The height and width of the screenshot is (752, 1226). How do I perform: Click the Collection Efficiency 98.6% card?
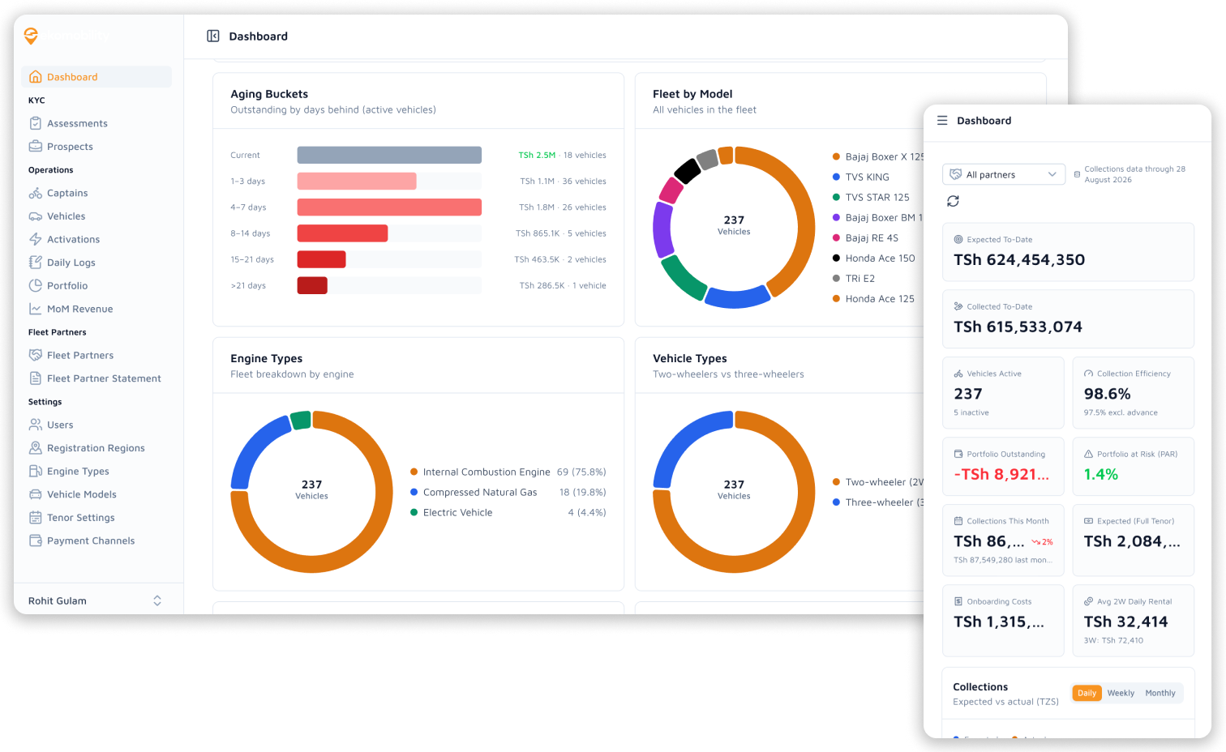click(x=1134, y=393)
